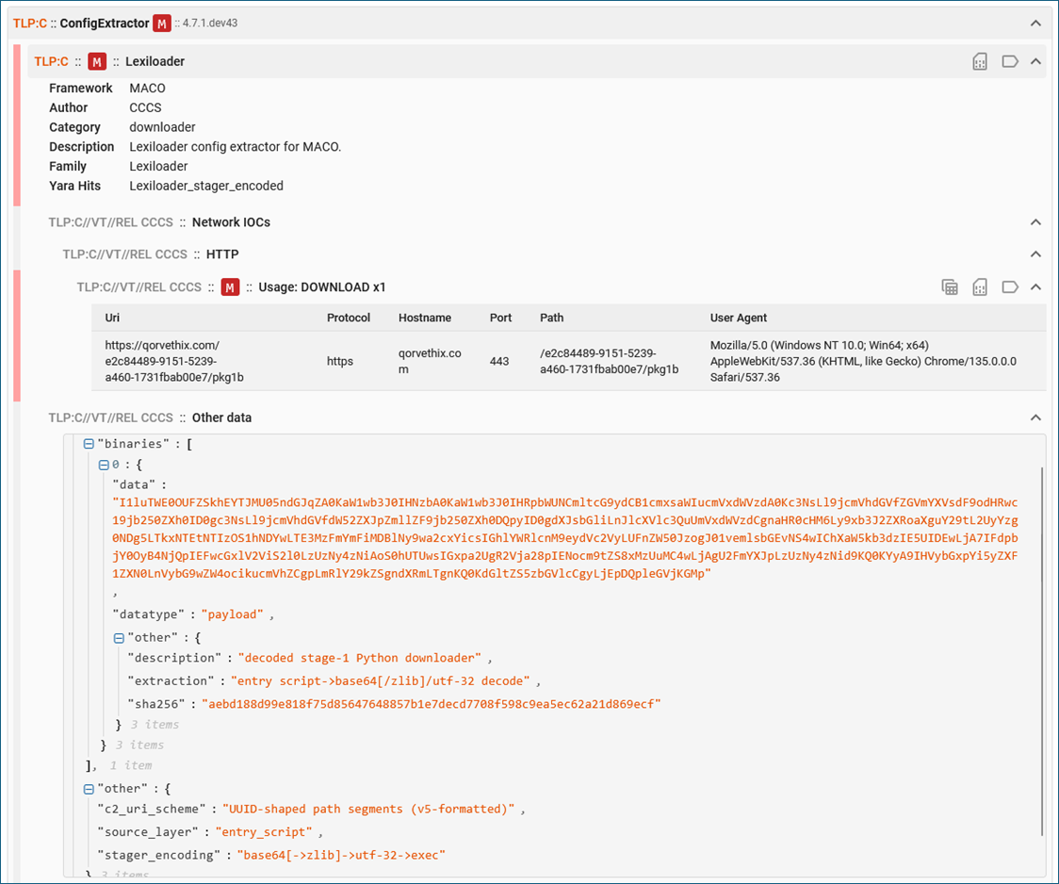Click the Network IOCs heading
The height and width of the screenshot is (884, 1059).
[231, 222]
